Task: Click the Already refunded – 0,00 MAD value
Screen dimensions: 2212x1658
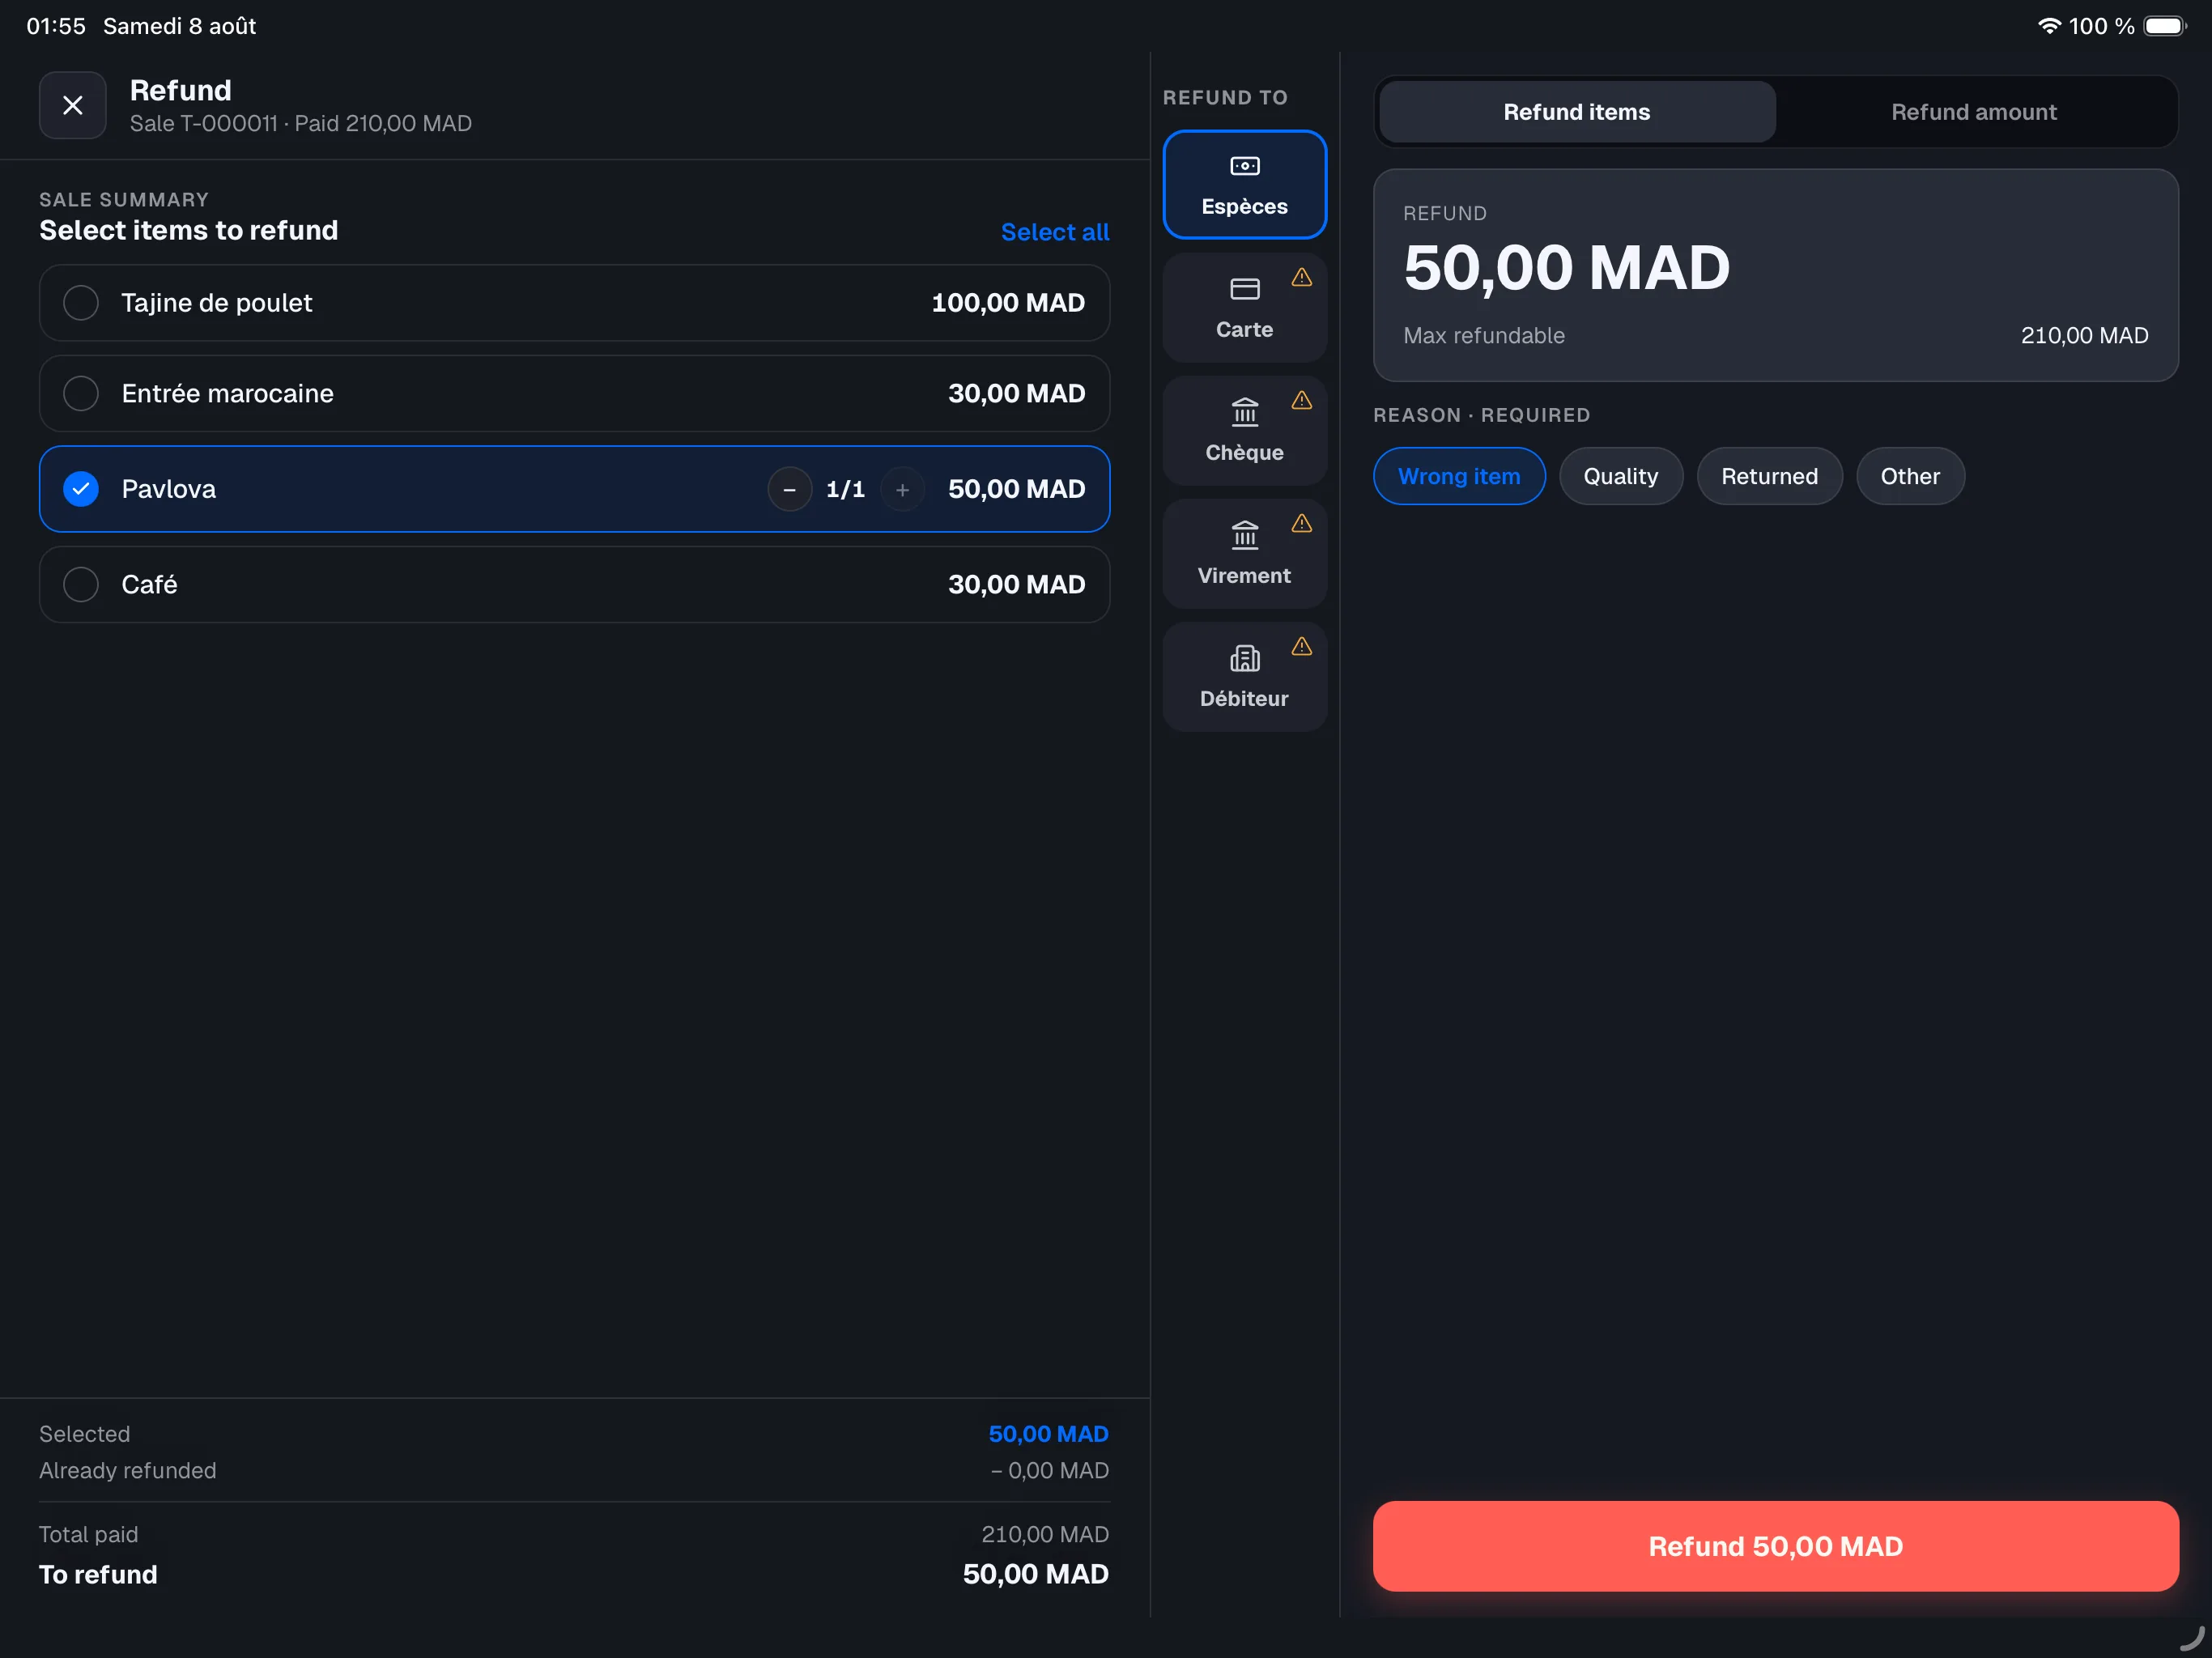Action: pyautogui.click(x=1049, y=1471)
